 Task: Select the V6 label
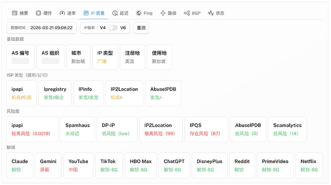[123, 28]
